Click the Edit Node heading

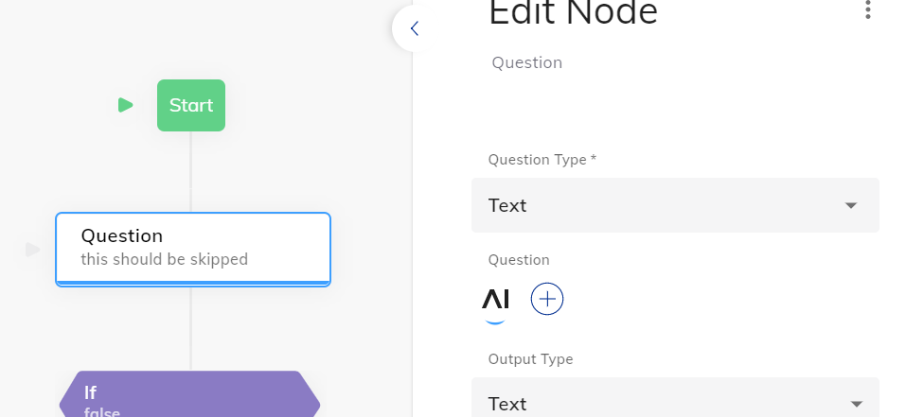573,12
